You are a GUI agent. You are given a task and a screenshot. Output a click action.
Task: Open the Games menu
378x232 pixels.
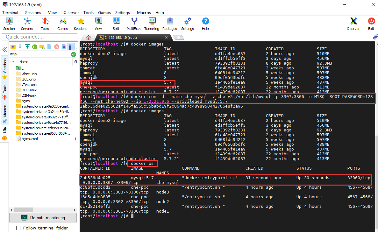click(x=104, y=12)
